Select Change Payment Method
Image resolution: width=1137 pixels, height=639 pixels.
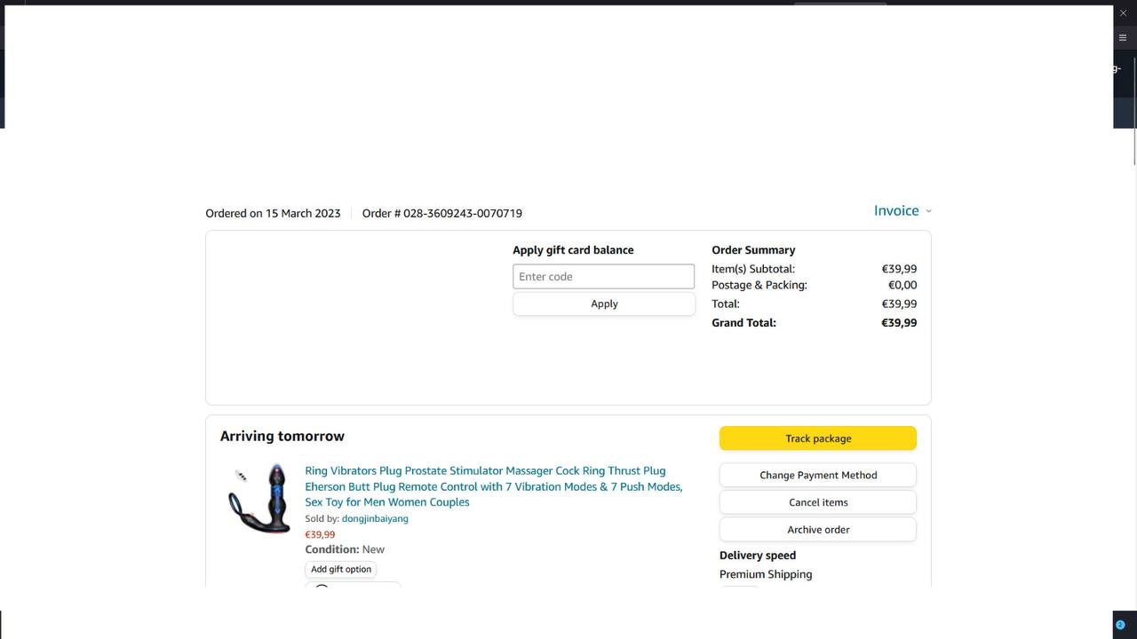817,475
